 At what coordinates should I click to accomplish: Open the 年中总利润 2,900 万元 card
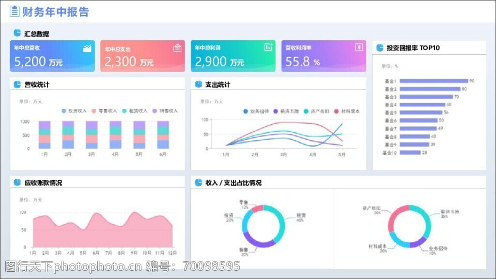[233, 56]
